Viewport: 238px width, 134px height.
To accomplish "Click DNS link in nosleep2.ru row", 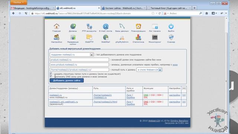I will click(146, 95).
